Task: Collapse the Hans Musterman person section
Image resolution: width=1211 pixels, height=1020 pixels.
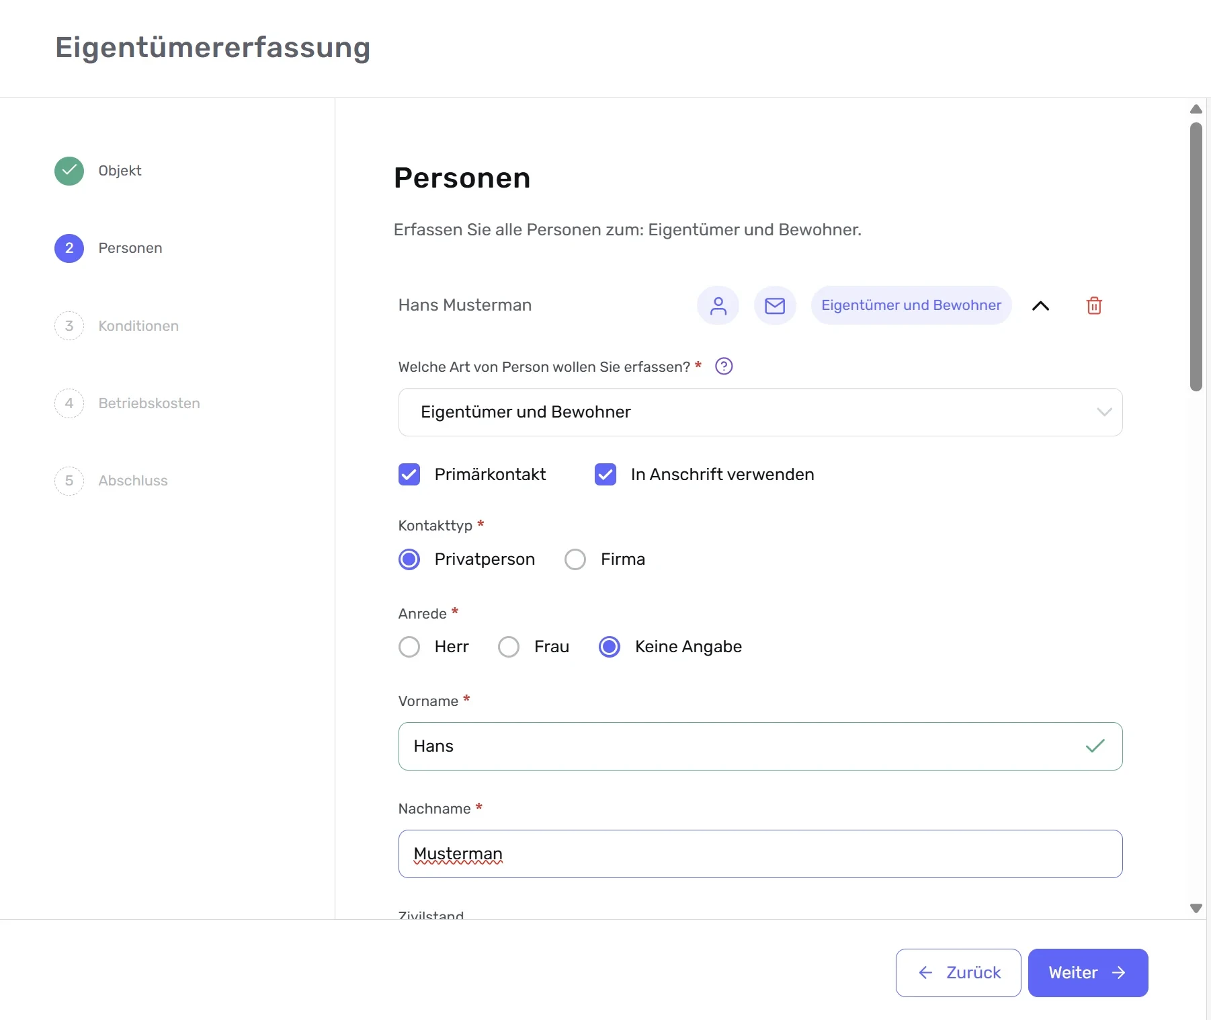Action: pyautogui.click(x=1040, y=306)
